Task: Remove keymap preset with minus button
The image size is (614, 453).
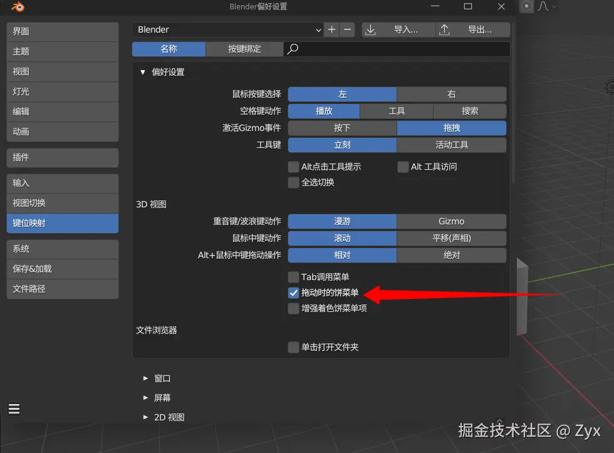Action: (347, 29)
